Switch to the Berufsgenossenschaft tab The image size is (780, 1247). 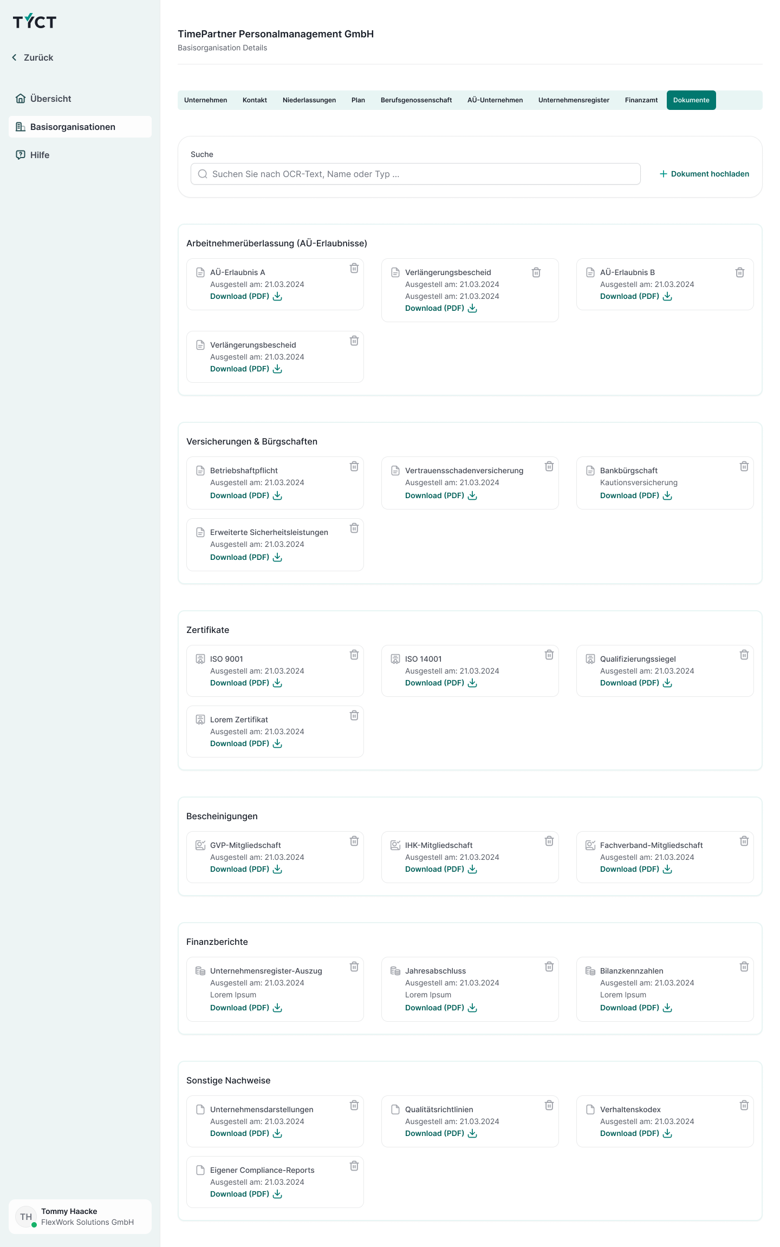point(416,100)
